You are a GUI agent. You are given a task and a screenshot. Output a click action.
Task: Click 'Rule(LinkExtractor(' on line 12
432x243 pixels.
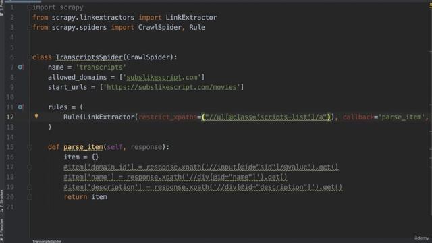(101, 117)
